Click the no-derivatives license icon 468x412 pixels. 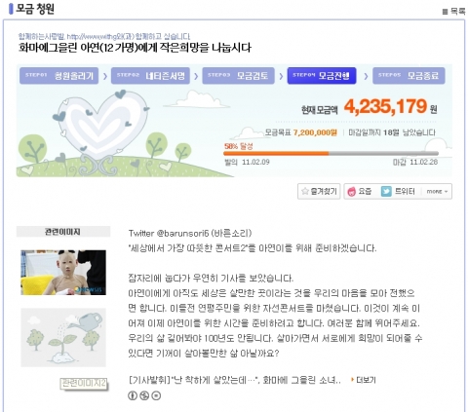click(x=156, y=395)
